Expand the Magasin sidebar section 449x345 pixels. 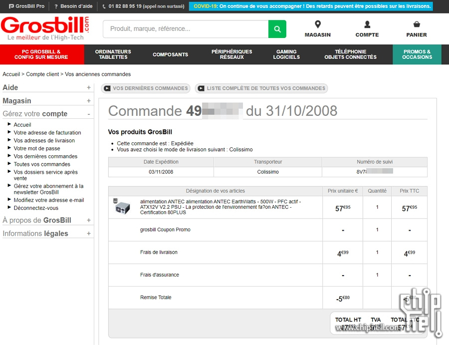coord(89,101)
